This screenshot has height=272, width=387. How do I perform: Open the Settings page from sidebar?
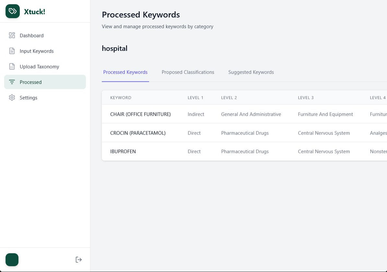29,98
